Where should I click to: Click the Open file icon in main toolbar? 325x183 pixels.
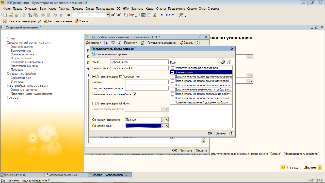(11, 15)
